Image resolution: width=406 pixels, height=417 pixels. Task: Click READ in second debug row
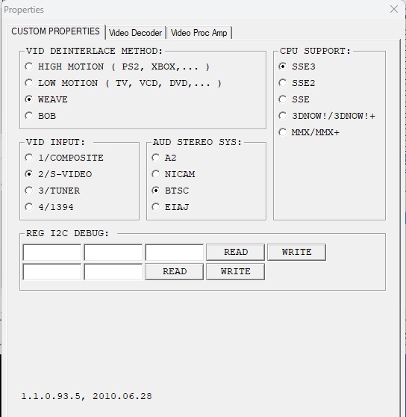pos(175,271)
